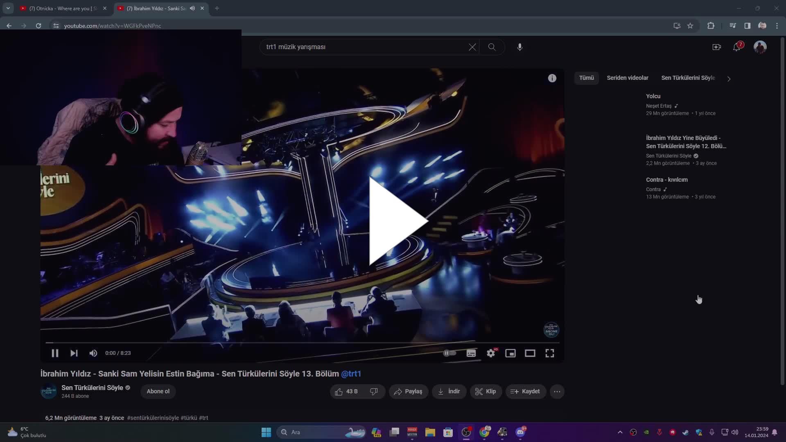The image size is (786, 442).
Task: Subscribe via the Abone ol button
Action: [158, 391]
